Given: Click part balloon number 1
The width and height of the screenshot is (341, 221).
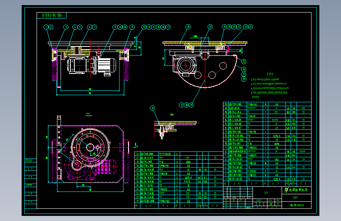Looking at the screenshot, I should (46, 27).
